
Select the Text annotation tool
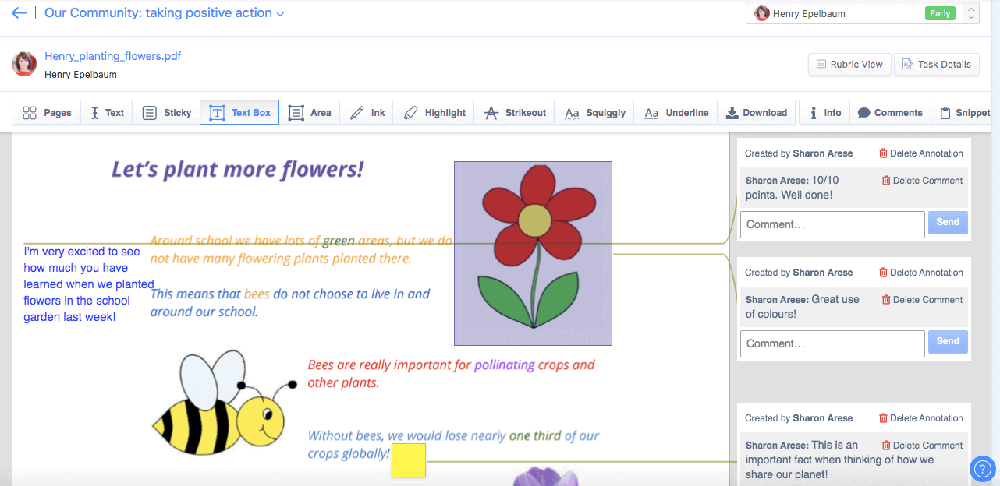(107, 113)
